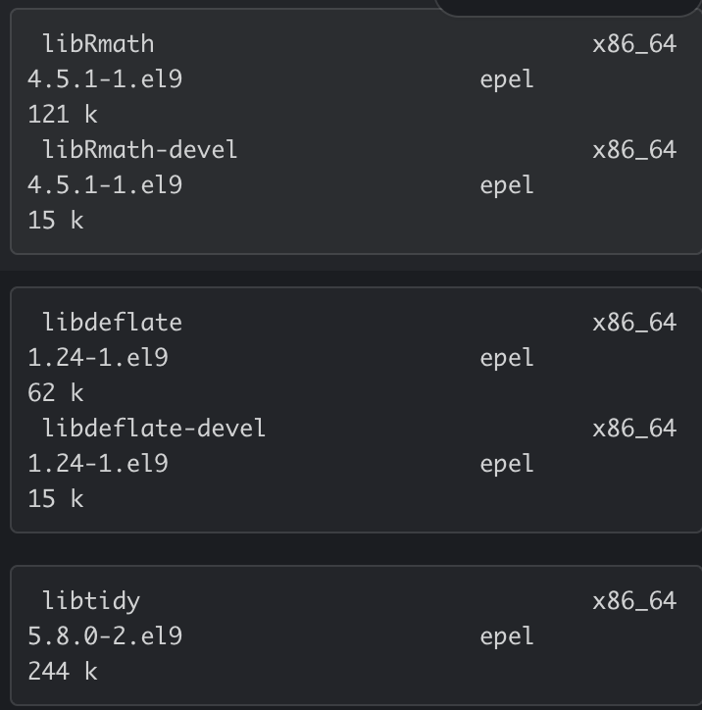Click epel on libtidy's version line
Image resolution: width=702 pixels, height=710 pixels.
[507, 636]
